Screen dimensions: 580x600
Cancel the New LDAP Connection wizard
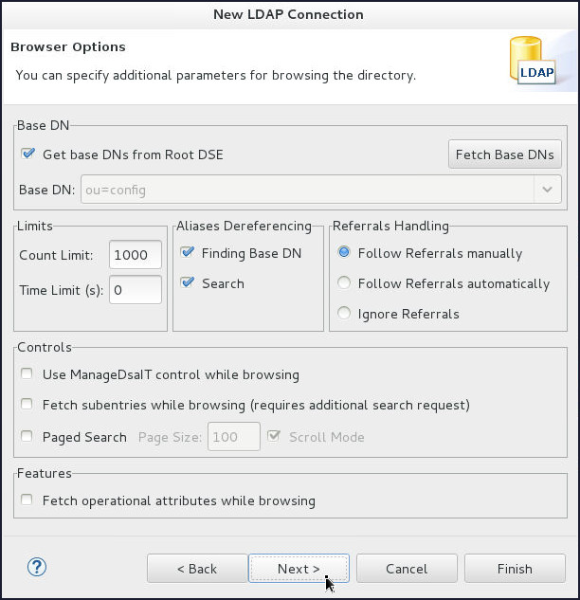(x=407, y=569)
